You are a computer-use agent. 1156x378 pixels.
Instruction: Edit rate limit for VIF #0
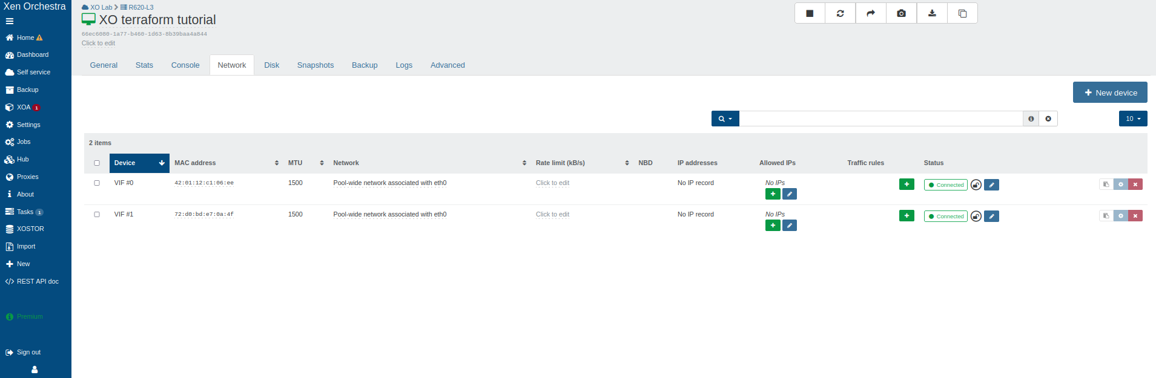pos(552,183)
